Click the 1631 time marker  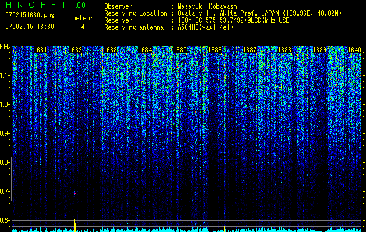[x=40, y=50]
